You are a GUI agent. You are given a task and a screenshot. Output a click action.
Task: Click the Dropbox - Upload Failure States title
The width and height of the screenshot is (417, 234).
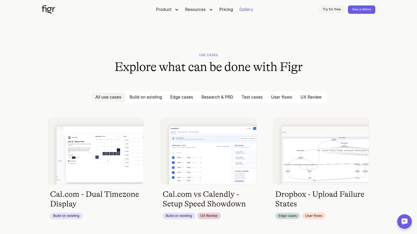tap(320, 199)
